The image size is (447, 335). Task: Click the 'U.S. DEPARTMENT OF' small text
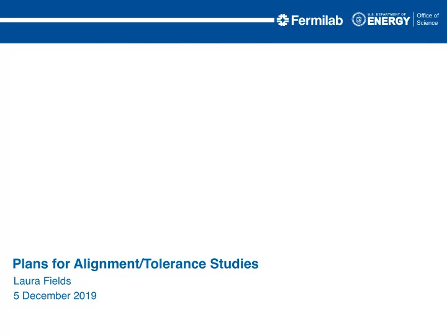387,14
